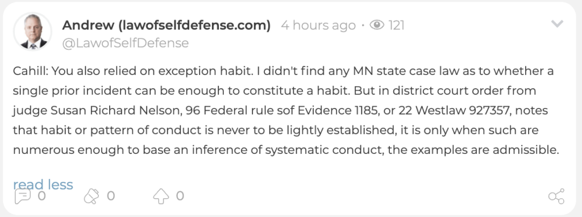582x217 pixels.
Task: Click the 121 view count
Action: [x=396, y=26]
